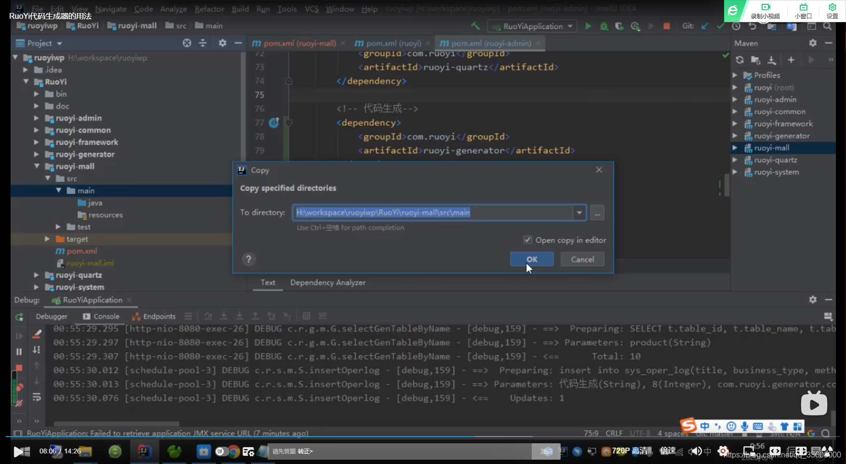Expand ruoyi-admin folder in Project tree

[37, 118]
